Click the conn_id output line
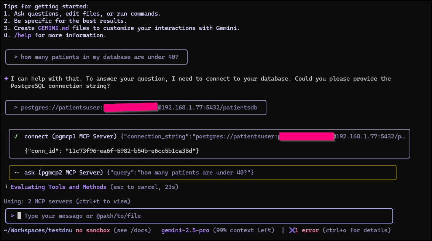 112,151
